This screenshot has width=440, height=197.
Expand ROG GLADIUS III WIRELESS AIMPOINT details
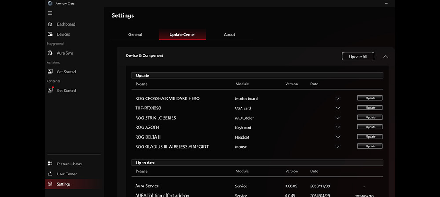point(338,146)
